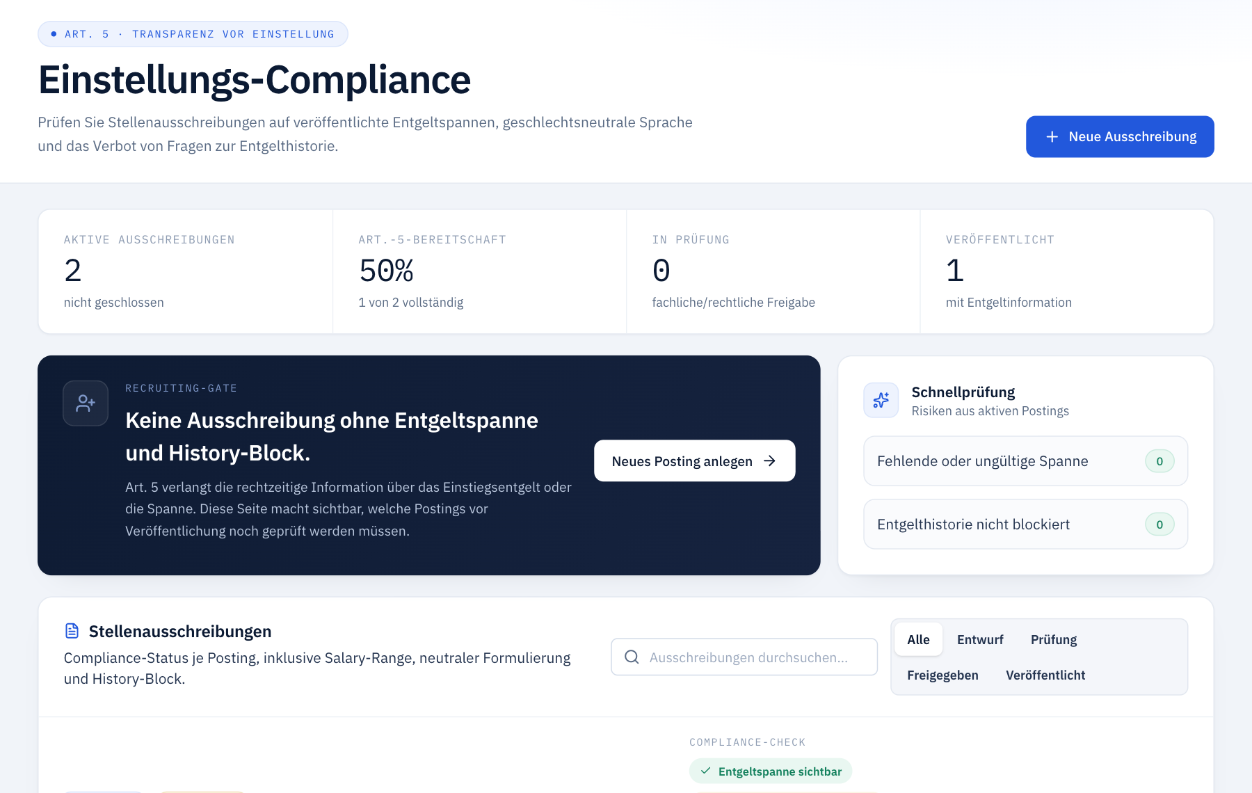The image size is (1252, 793).
Task: Click the Einstellungs-Compliance page heading
Action: (255, 79)
